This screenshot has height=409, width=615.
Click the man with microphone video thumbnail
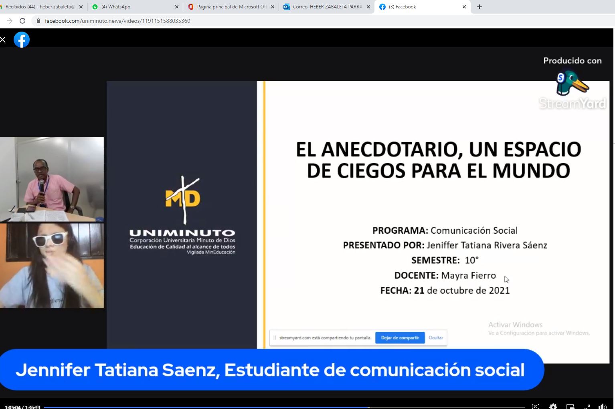point(52,179)
